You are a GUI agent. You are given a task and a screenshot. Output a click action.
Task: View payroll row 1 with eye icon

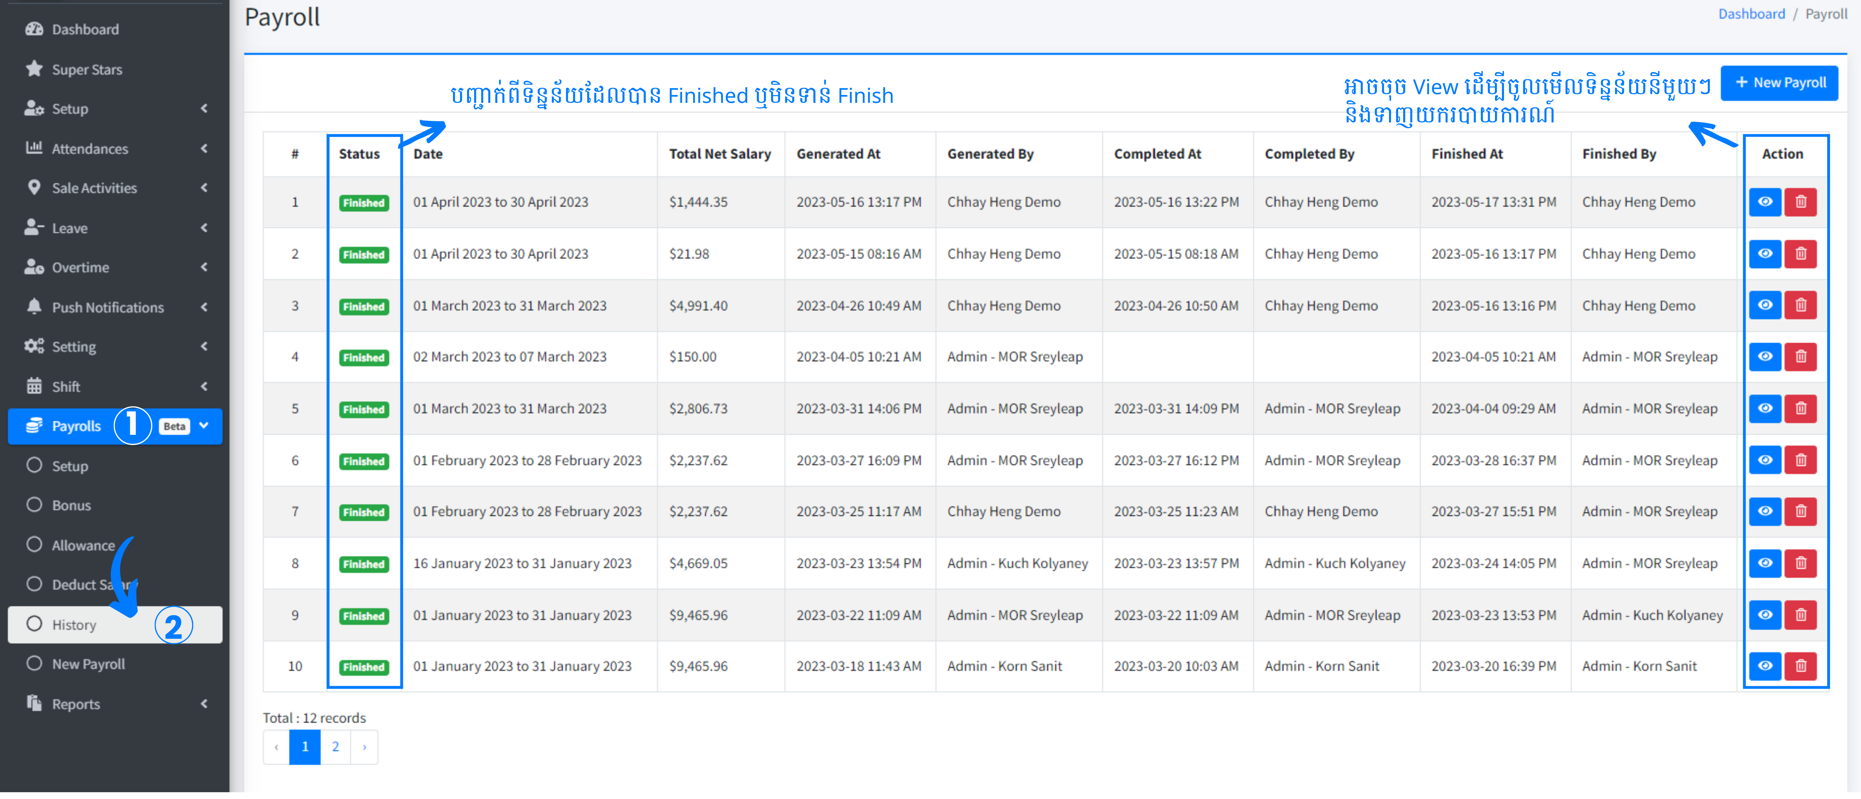click(x=1765, y=202)
